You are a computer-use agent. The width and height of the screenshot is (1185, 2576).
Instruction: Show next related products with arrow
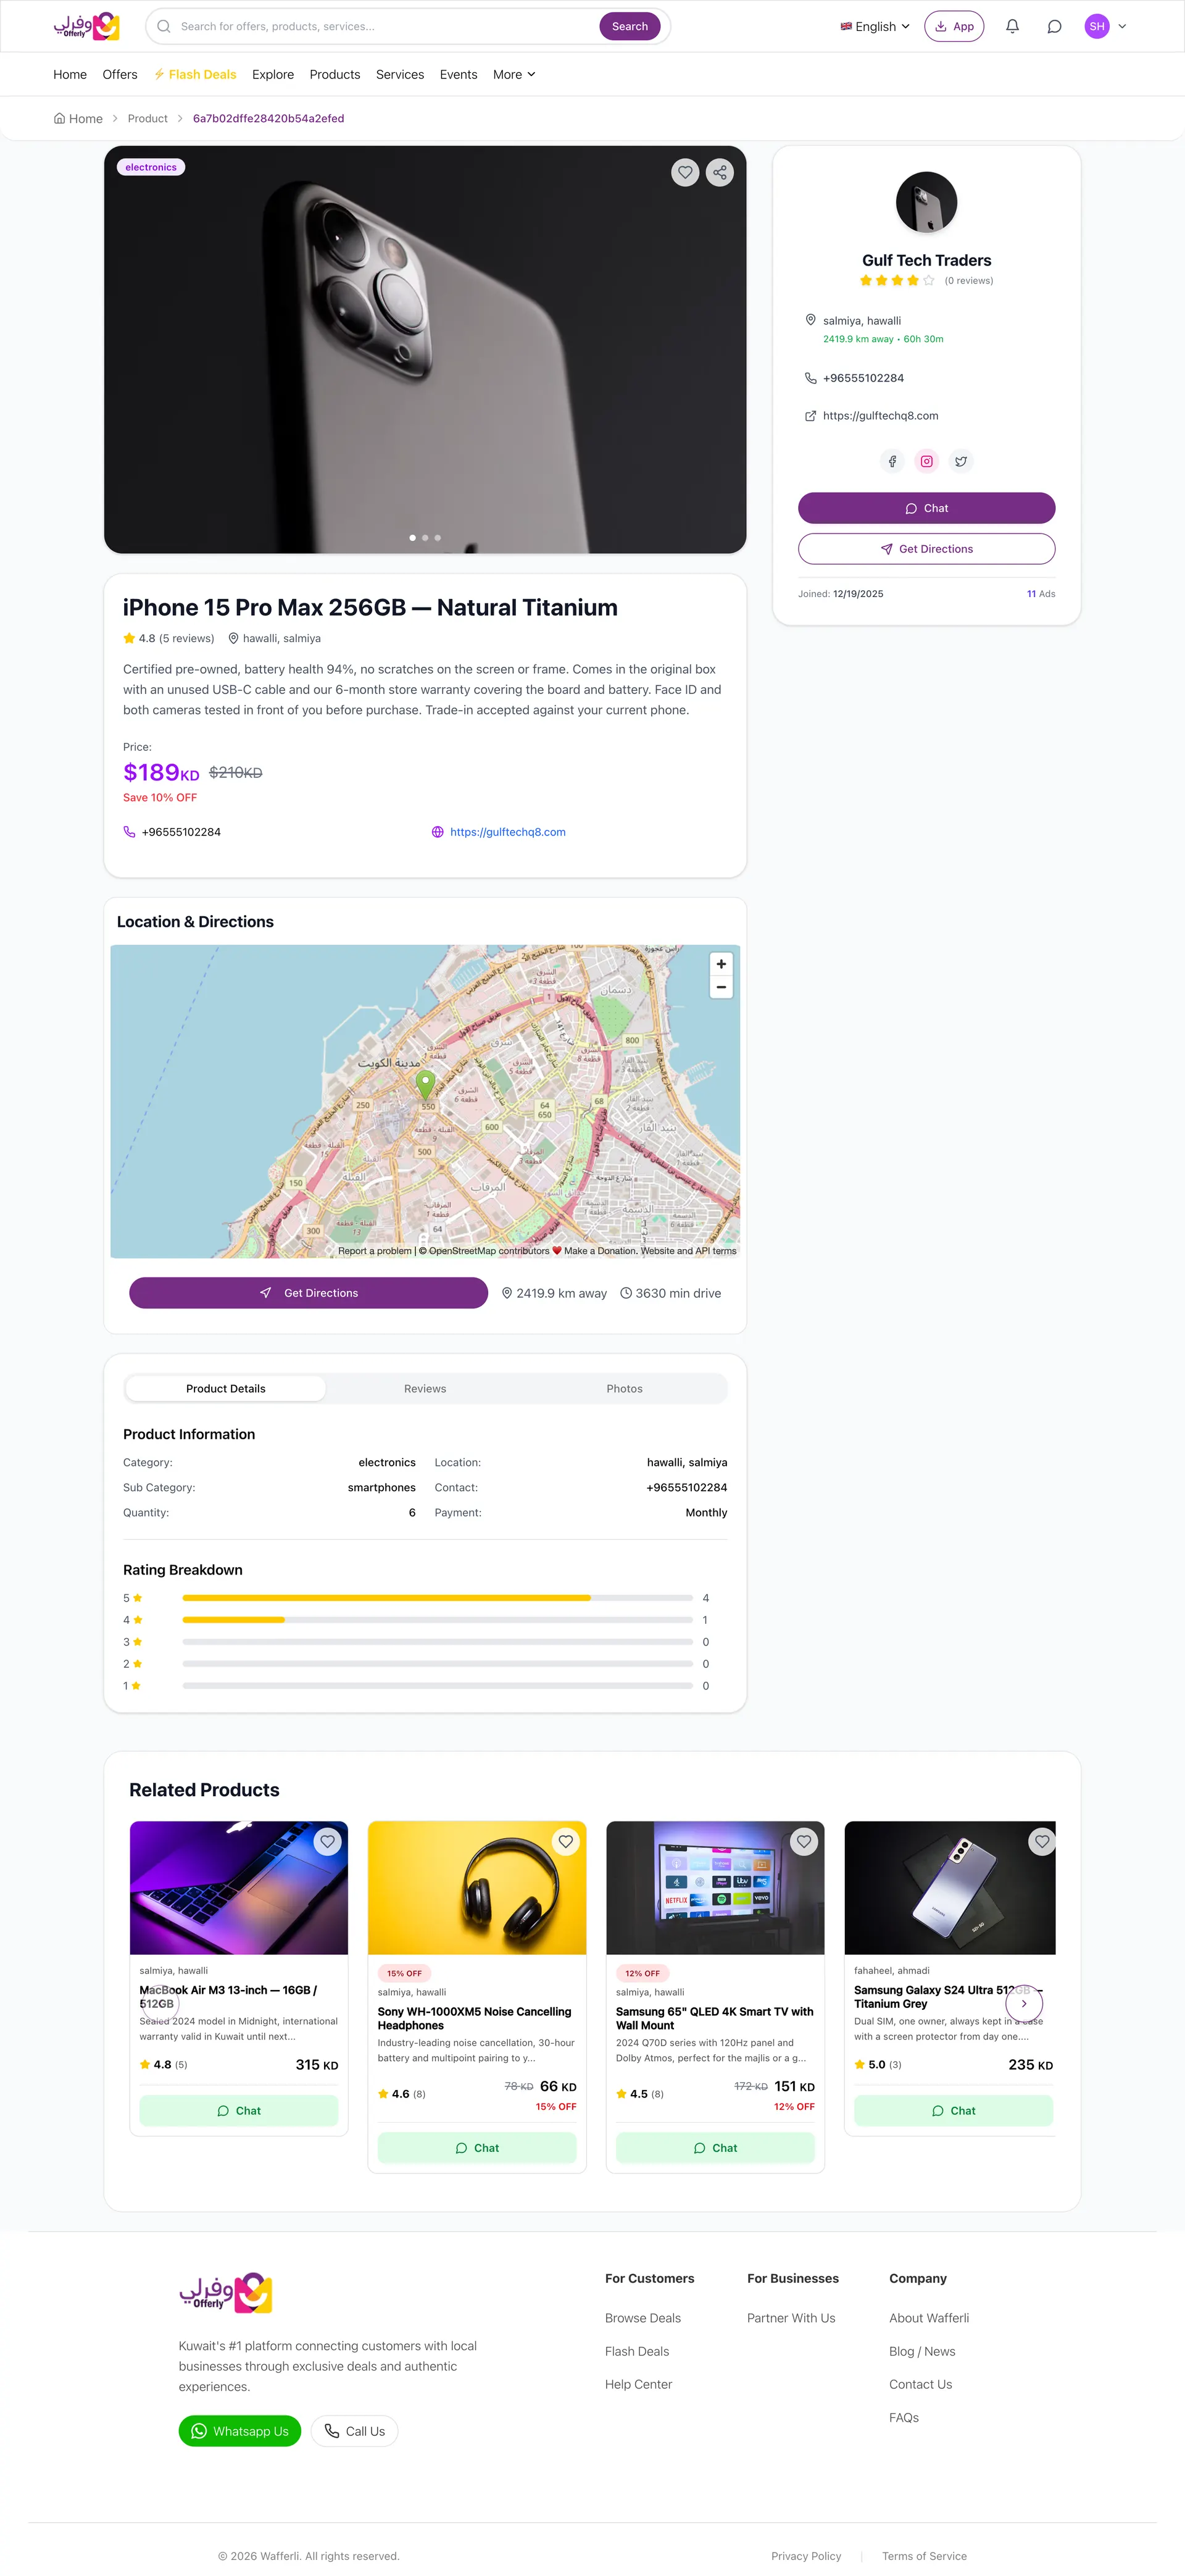pos(1024,2003)
